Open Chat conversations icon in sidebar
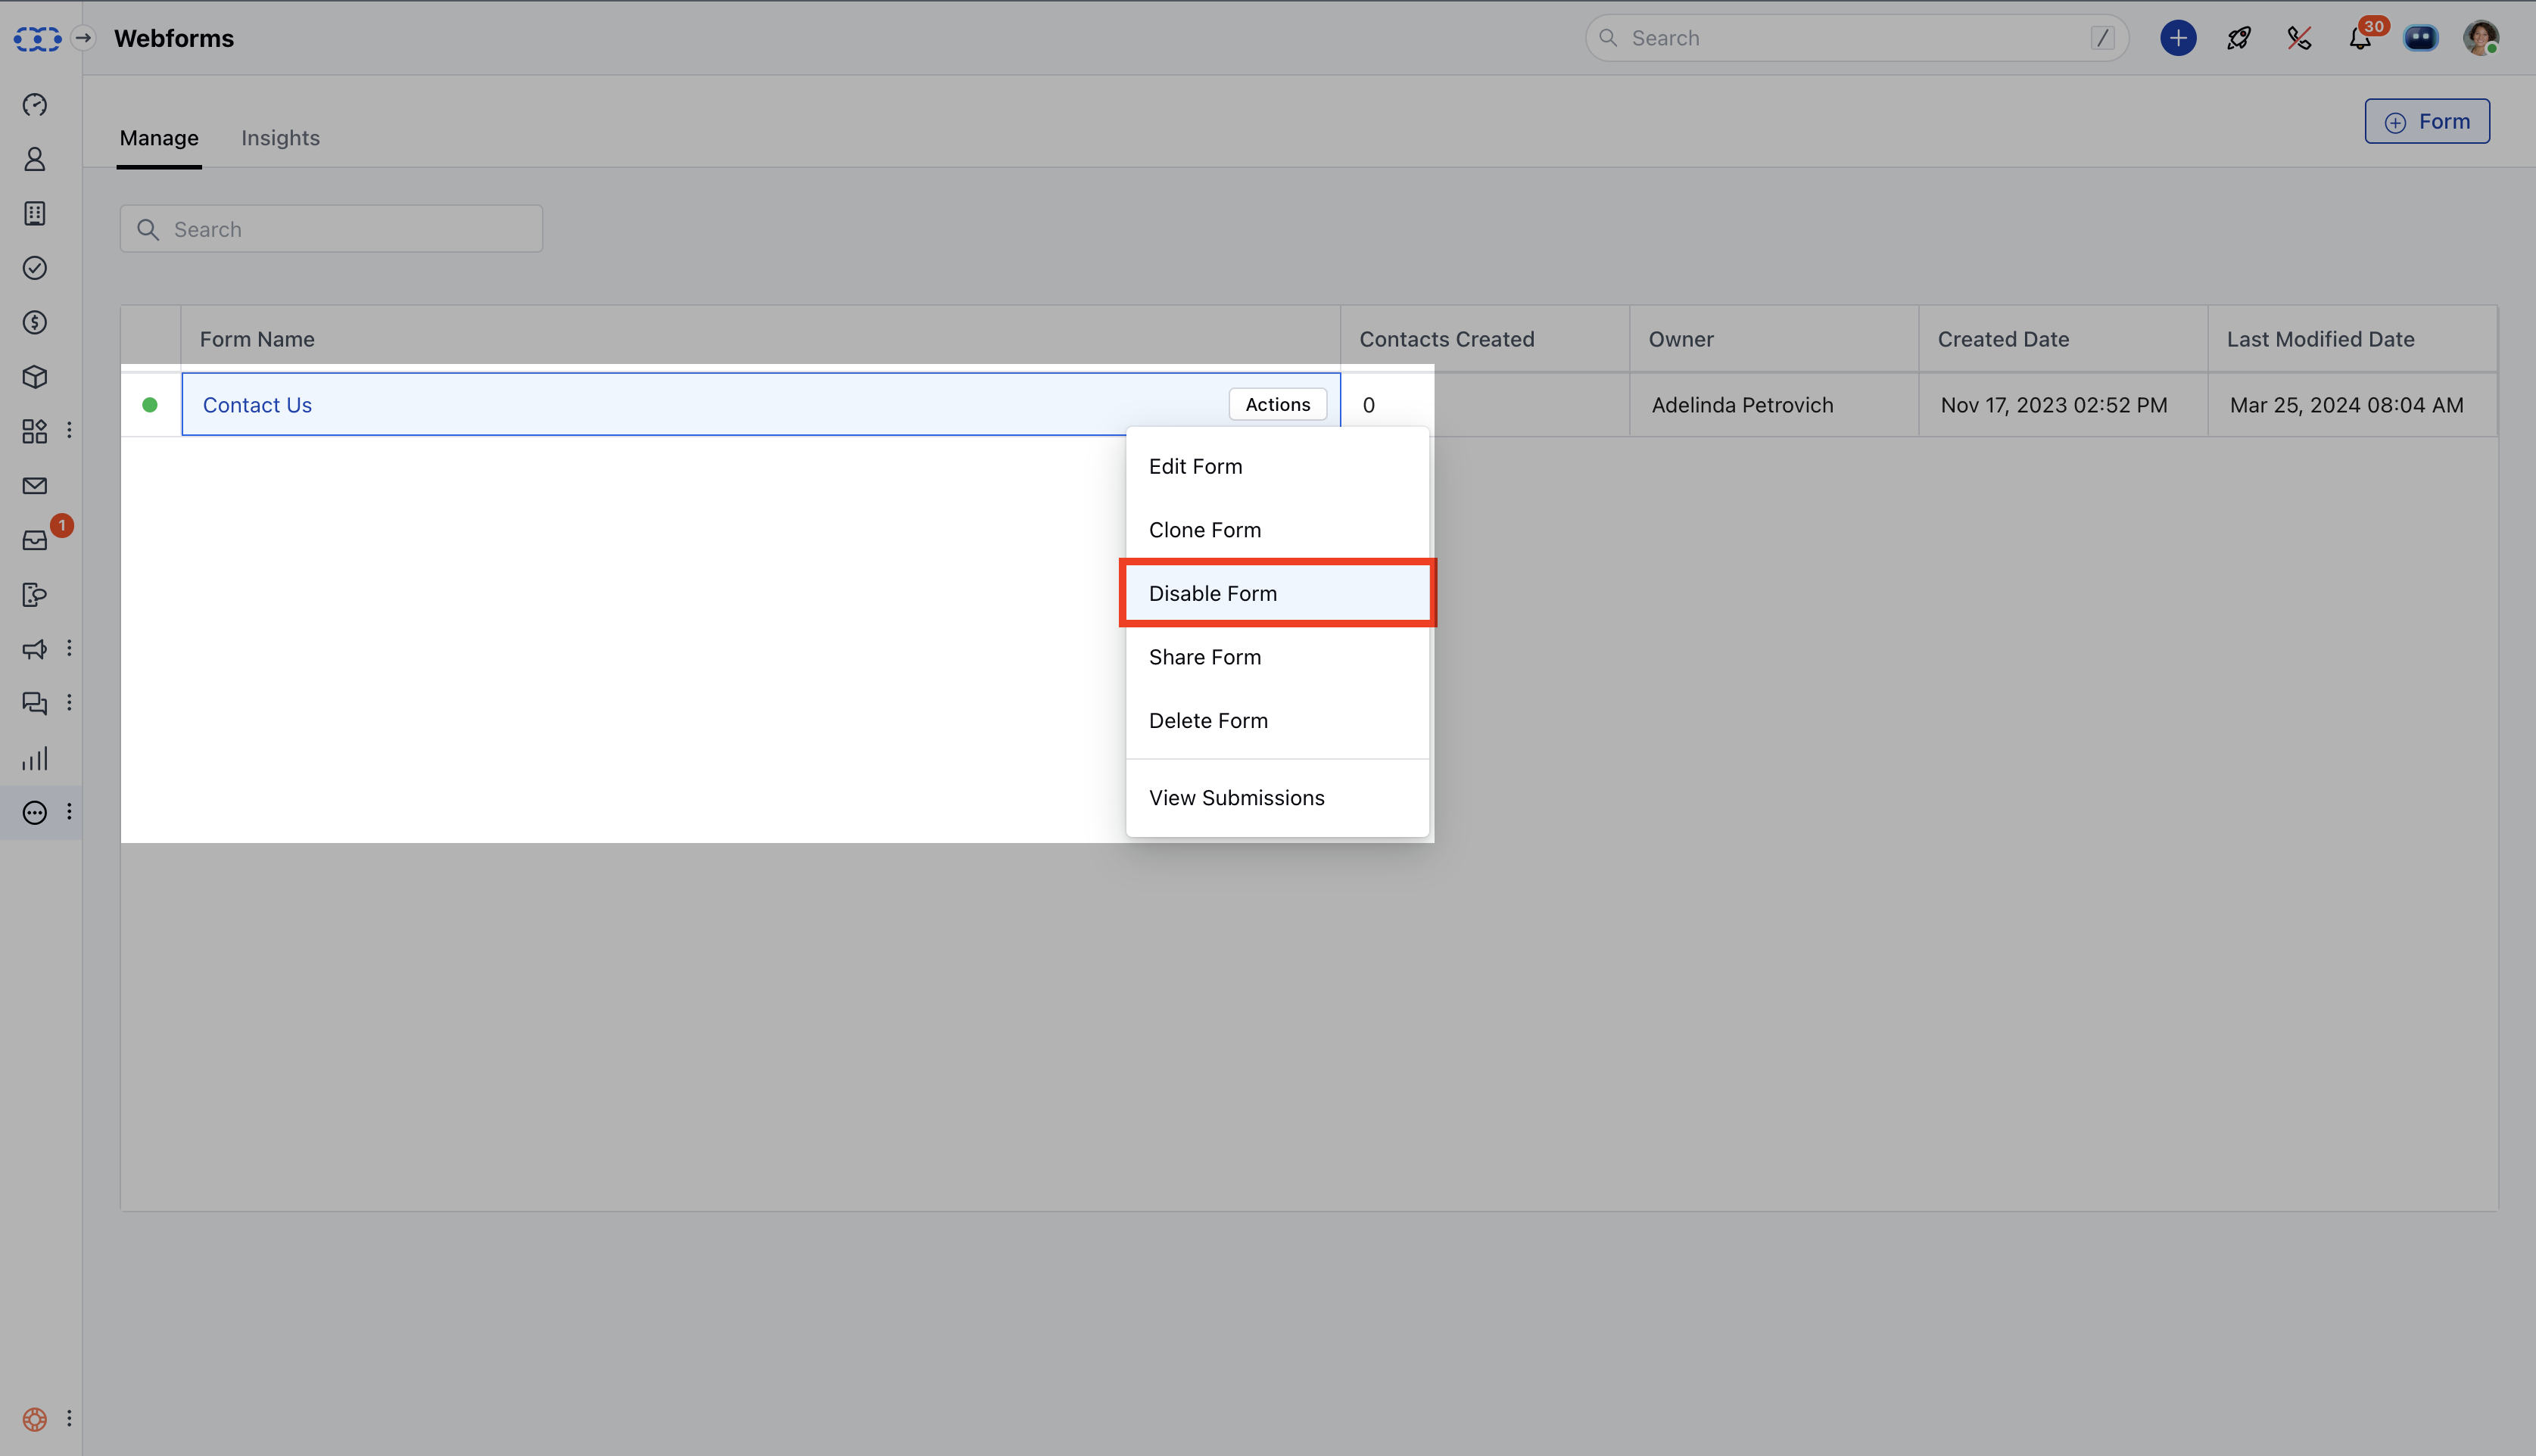Image resolution: width=2536 pixels, height=1456 pixels. (35, 704)
